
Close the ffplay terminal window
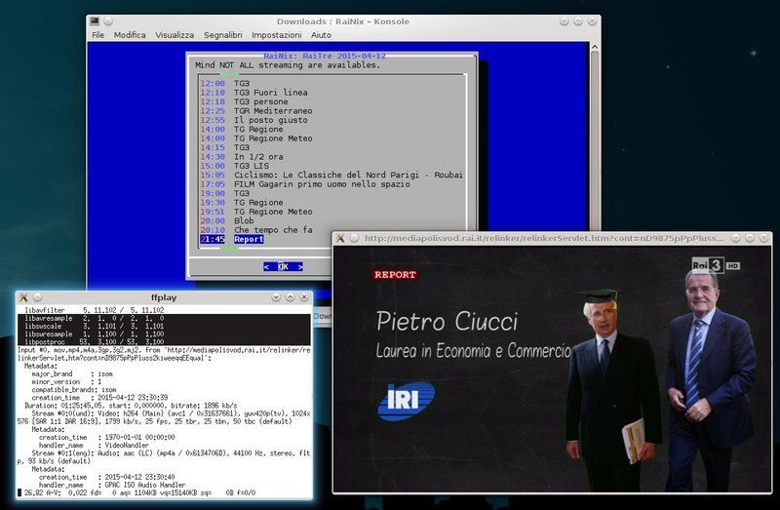click(303, 296)
